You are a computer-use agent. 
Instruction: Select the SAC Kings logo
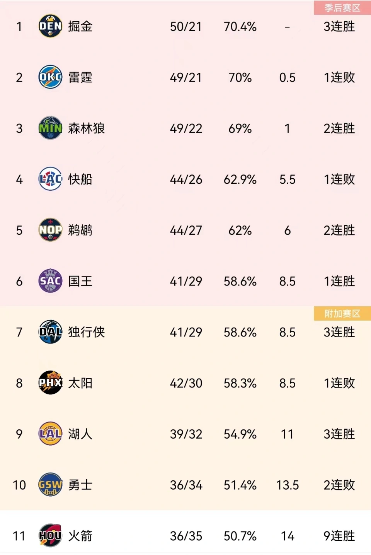(x=50, y=281)
